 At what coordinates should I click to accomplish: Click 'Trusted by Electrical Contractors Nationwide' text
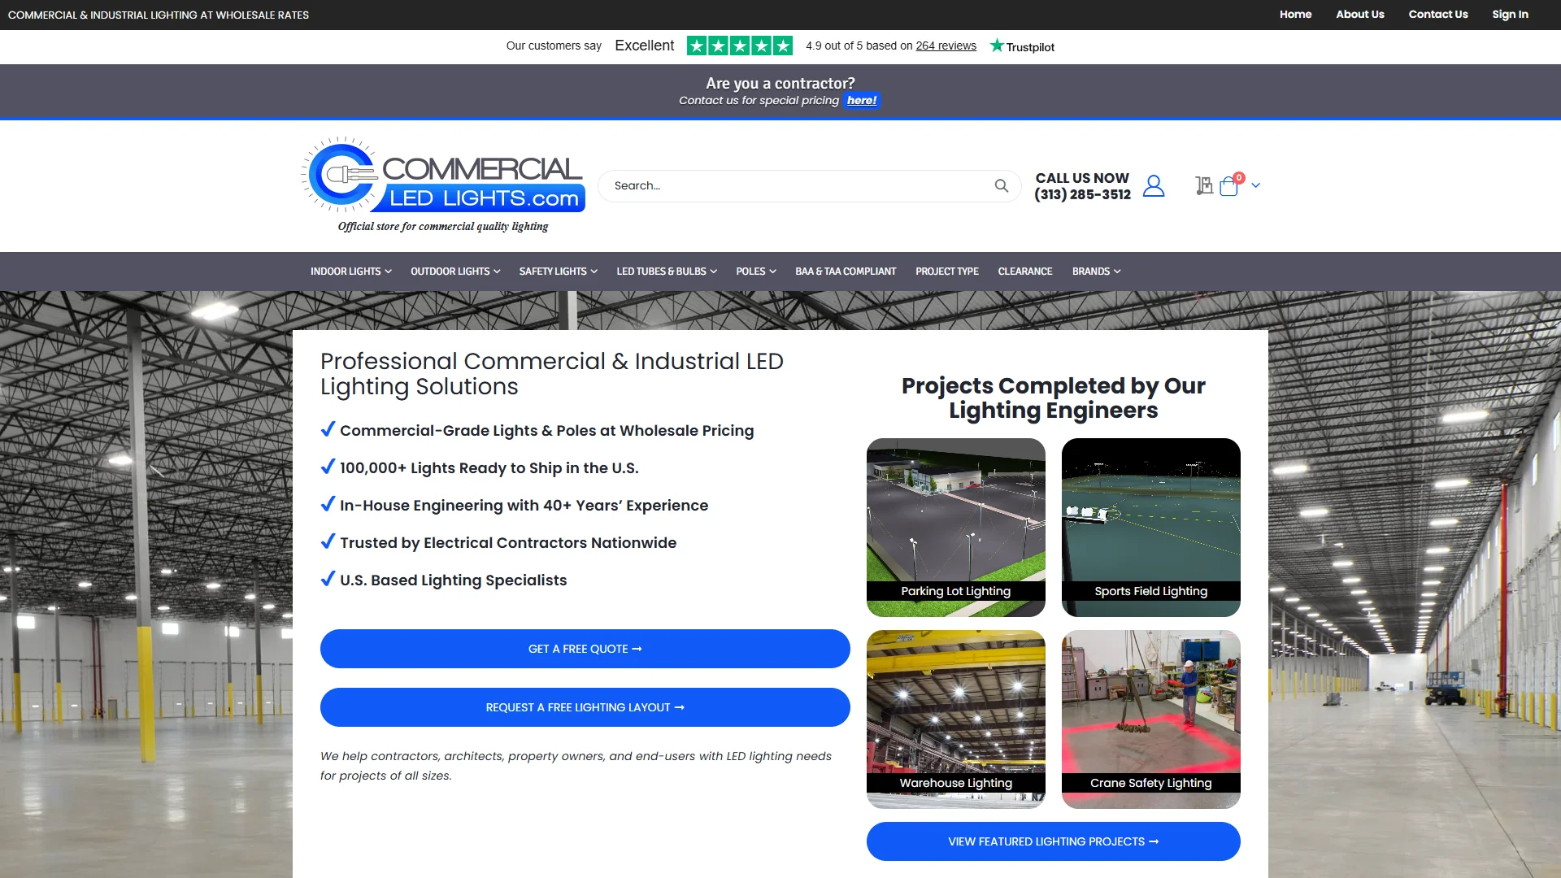[x=508, y=543]
